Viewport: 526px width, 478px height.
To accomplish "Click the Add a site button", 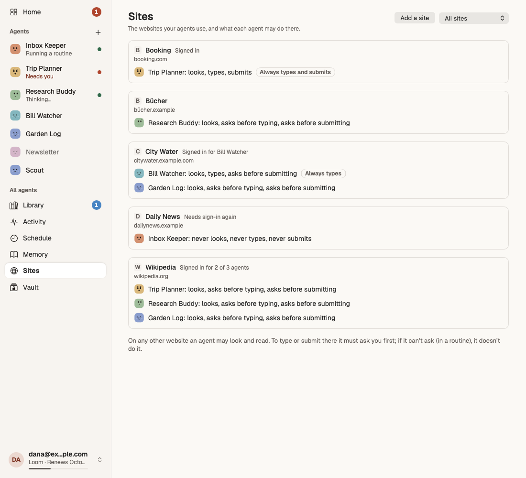I will [415, 18].
